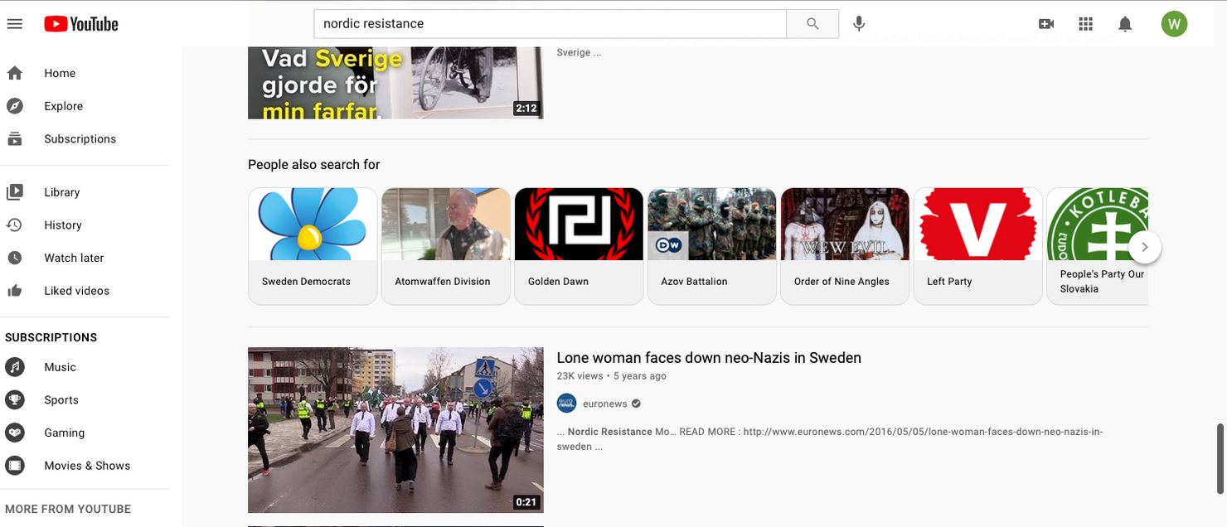
Task: Open Watch later from the sidebar
Action: click(x=74, y=258)
